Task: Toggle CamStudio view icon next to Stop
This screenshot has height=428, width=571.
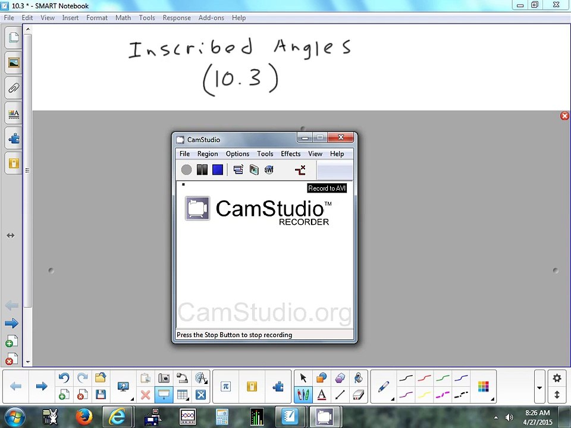Action: click(x=239, y=169)
